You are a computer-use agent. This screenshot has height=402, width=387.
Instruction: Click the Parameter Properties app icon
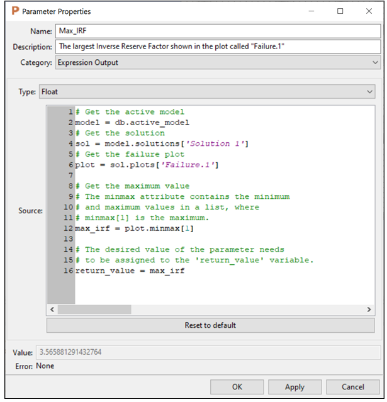tap(15, 11)
